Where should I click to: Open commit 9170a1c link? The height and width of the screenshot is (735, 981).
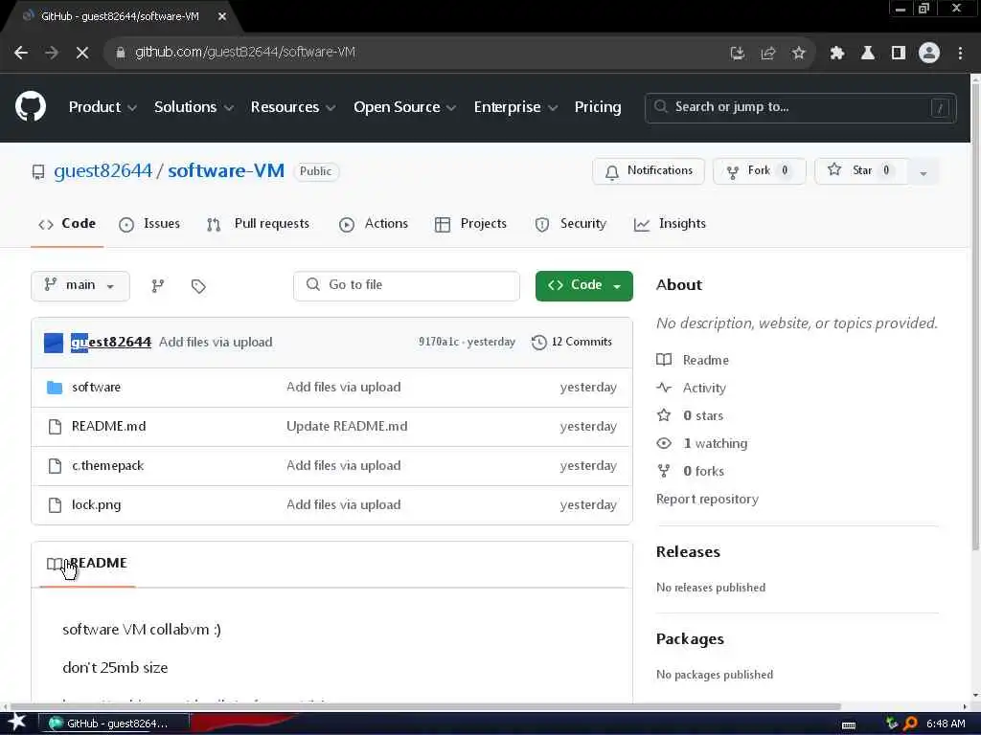439,342
